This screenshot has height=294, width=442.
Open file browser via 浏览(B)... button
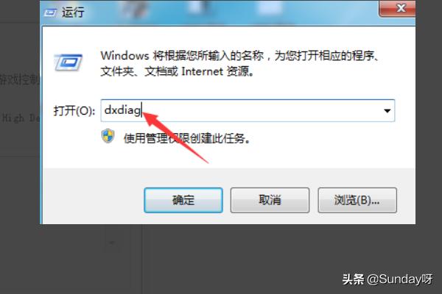(357, 201)
